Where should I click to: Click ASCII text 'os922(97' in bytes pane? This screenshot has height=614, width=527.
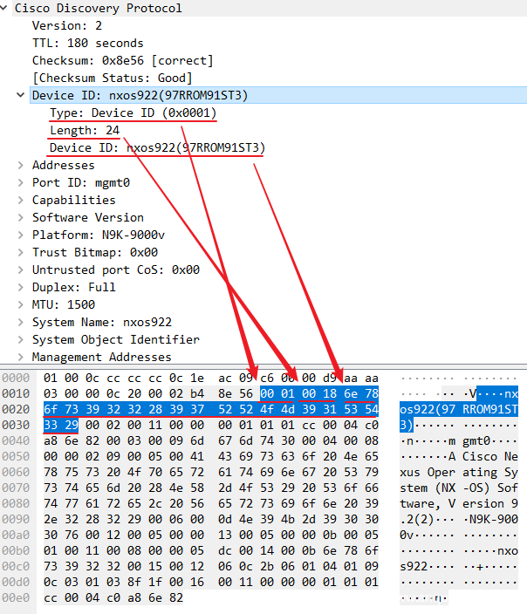coord(428,409)
